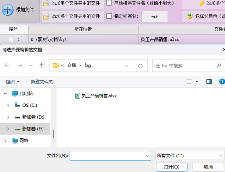The image size is (225, 172).
Task: Click the 取消 button
Action: click(x=208, y=167)
